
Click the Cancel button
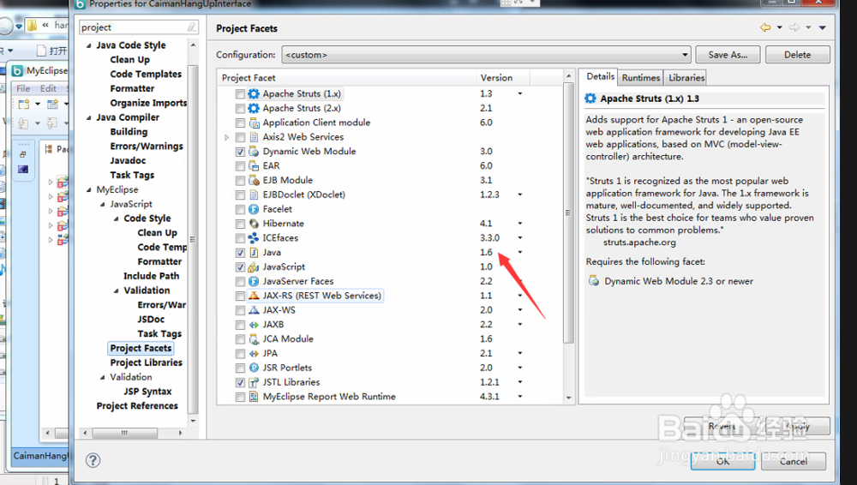click(793, 461)
